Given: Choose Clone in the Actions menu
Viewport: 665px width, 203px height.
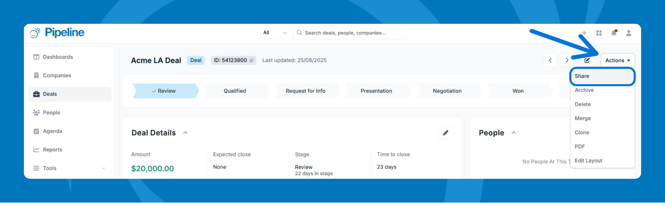Looking at the screenshot, I should pyautogui.click(x=582, y=133).
